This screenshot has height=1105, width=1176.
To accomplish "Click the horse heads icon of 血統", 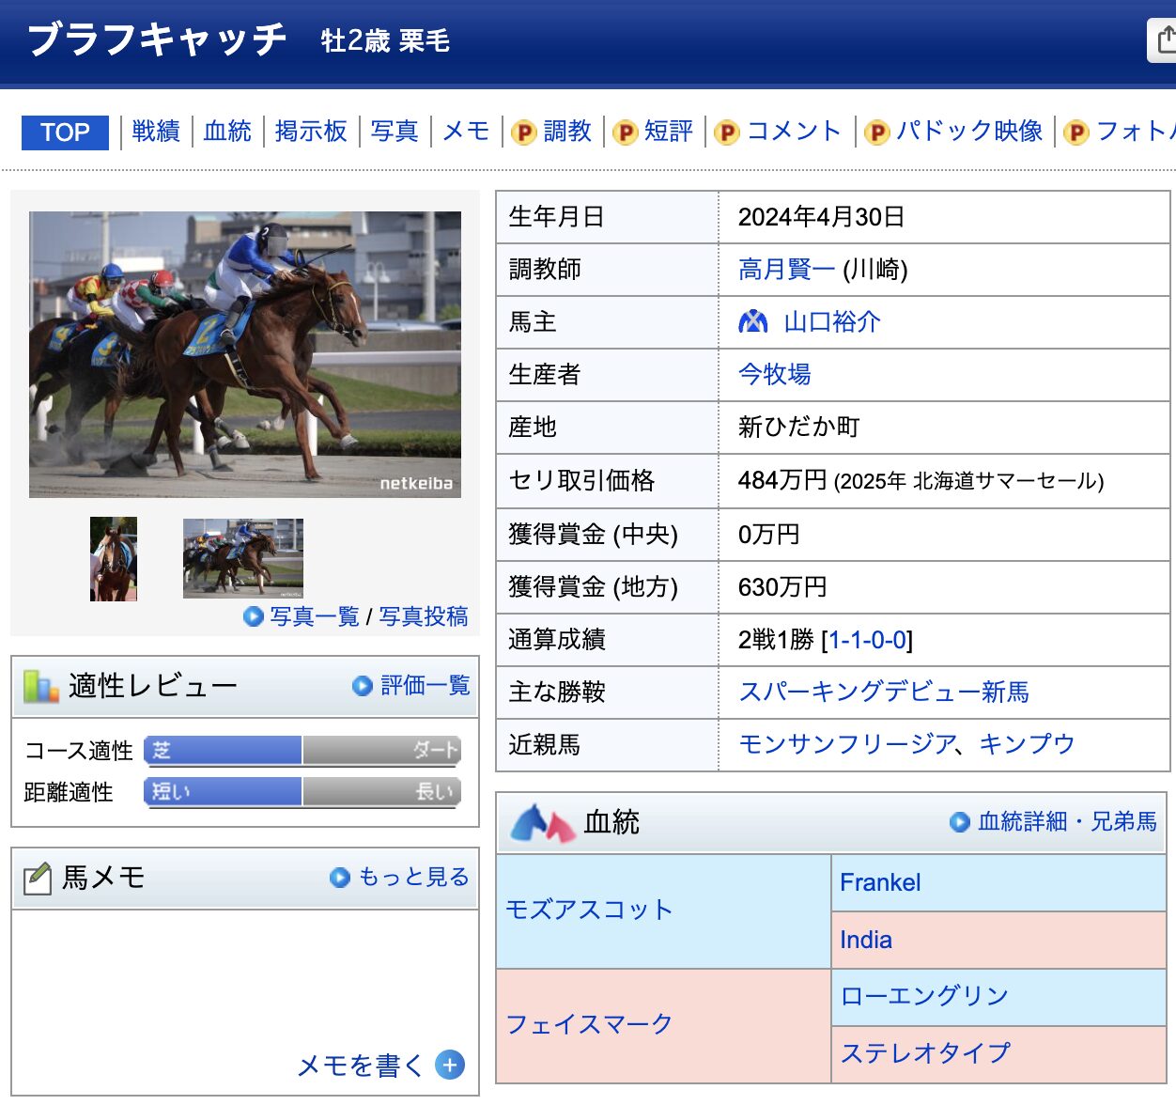I will pyautogui.click(x=542, y=823).
